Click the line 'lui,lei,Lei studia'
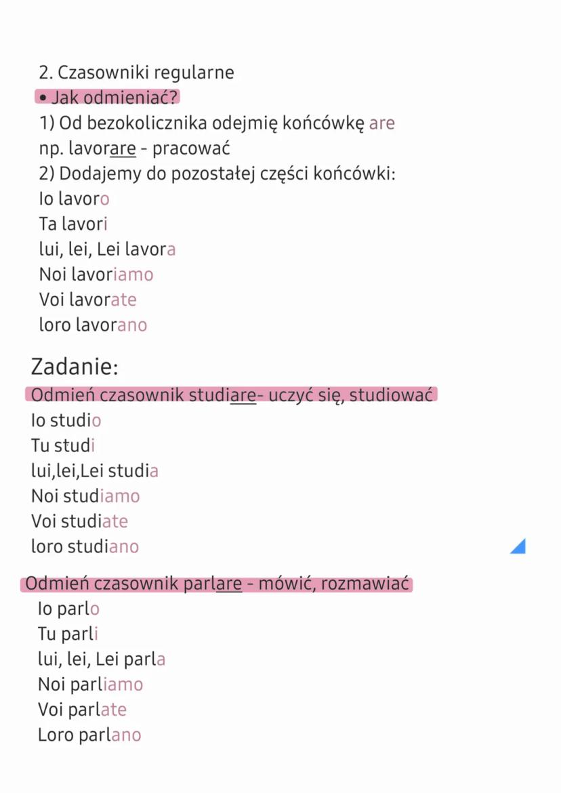561x793 pixels. point(95,470)
